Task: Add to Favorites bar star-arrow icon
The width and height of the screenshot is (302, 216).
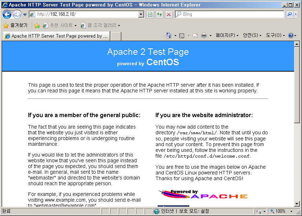Action: [37, 25]
